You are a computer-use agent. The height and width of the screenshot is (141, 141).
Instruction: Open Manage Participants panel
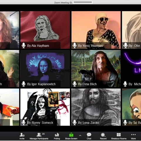[x=39, y=136]
